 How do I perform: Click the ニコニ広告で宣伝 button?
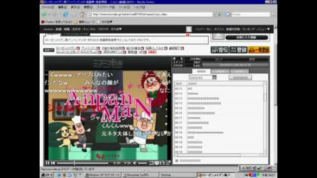tap(220, 50)
